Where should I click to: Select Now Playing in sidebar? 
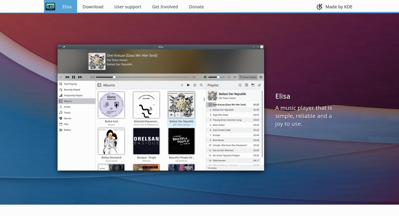coord(77,84)
